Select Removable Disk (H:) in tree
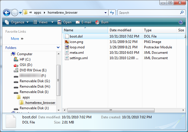This screenshot has width=188, height=132. click(35, 86)
